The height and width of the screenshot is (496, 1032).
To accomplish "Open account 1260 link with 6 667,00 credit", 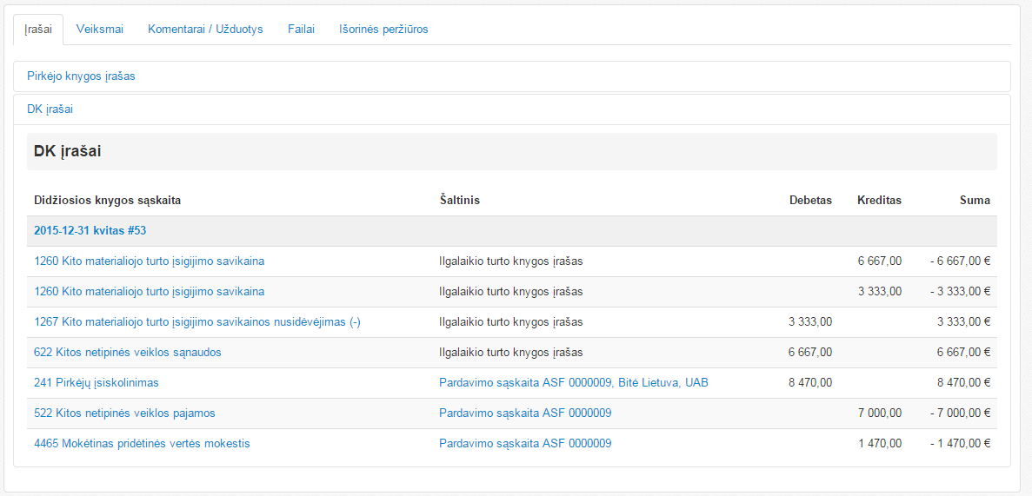I will coord(149,261).
